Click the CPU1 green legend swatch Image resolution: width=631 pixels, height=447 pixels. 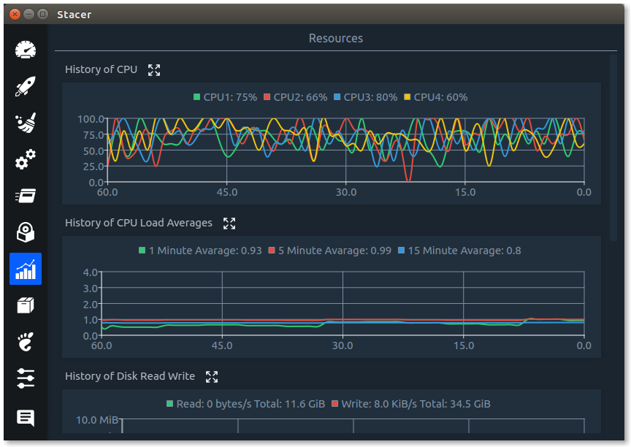point(197,97)
